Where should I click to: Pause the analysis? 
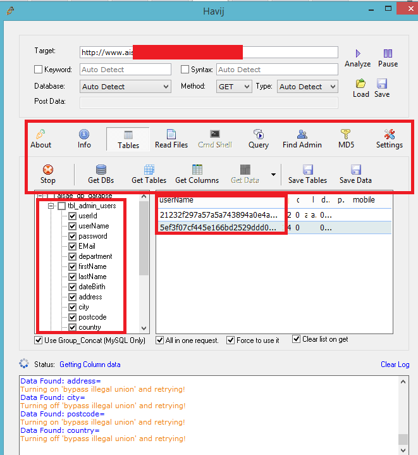pyautogui.click(x=388, y=58)
